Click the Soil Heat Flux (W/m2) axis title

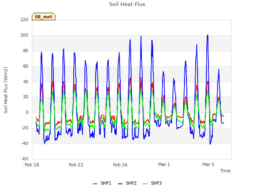(6, 90)
